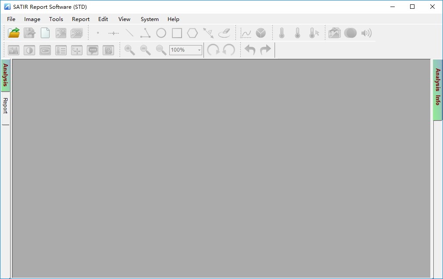Click the speaker audio icon
The width and height of the screenshot is (443, 279).
(x=366, y=33)
